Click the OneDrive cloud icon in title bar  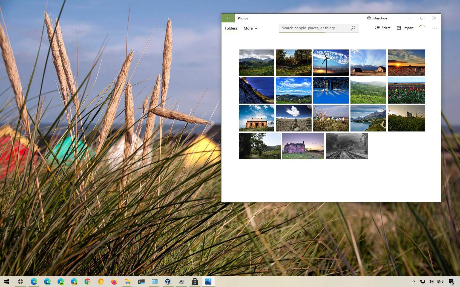[368, 18]
